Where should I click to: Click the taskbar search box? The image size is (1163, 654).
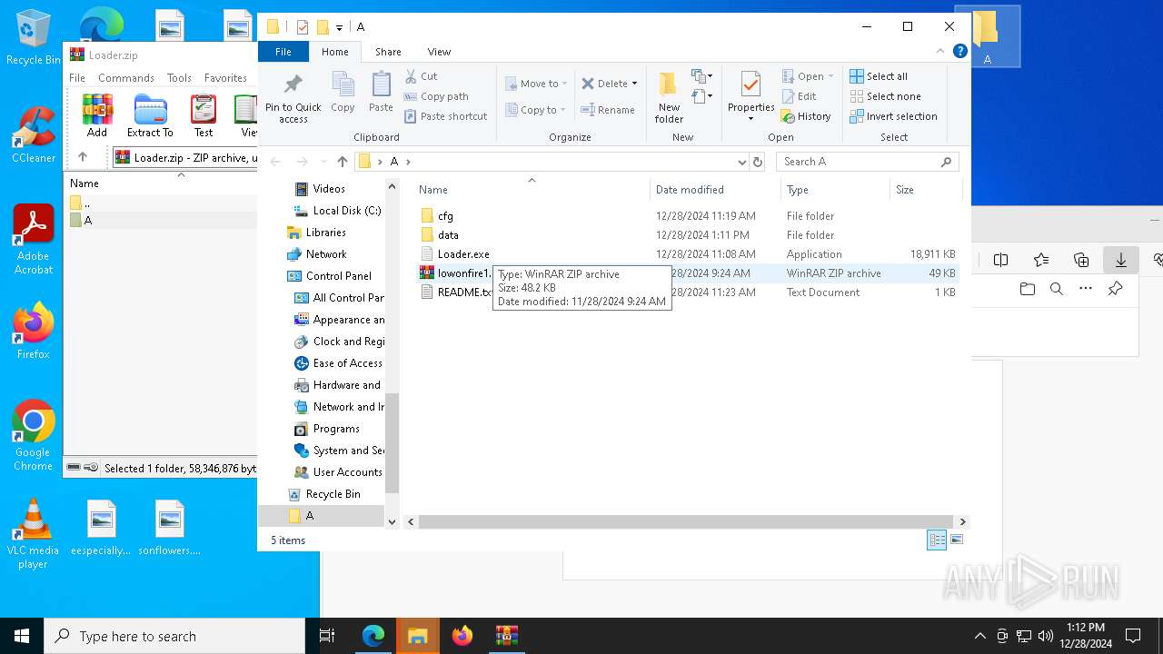[174, 636]
